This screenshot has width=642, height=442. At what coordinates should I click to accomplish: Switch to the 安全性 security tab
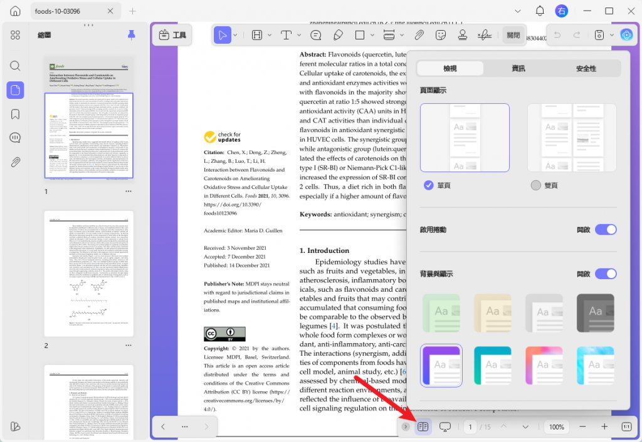[586, 68]
